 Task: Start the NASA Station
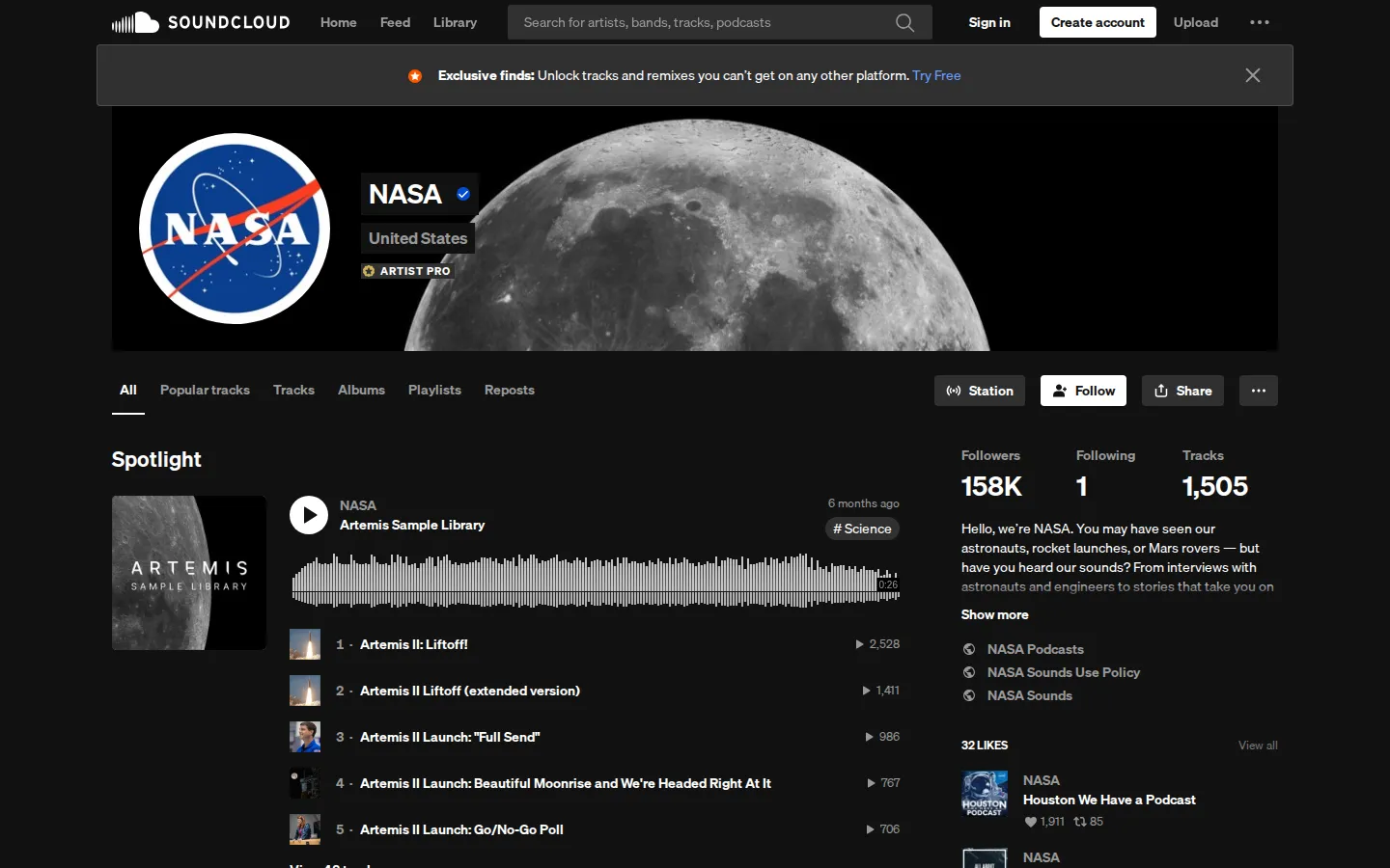click(x=980, y=391)
